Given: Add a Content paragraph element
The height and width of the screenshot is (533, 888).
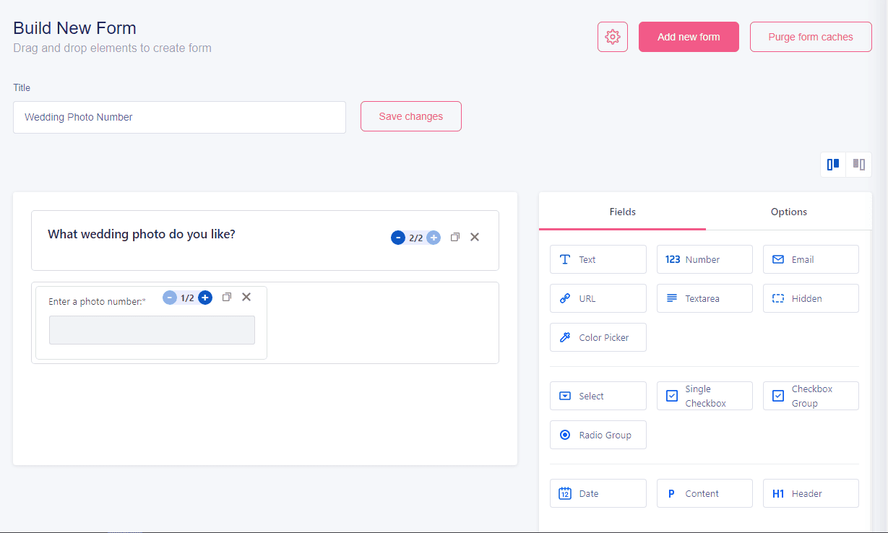Looking at the screenshot, I should [704, 493].
